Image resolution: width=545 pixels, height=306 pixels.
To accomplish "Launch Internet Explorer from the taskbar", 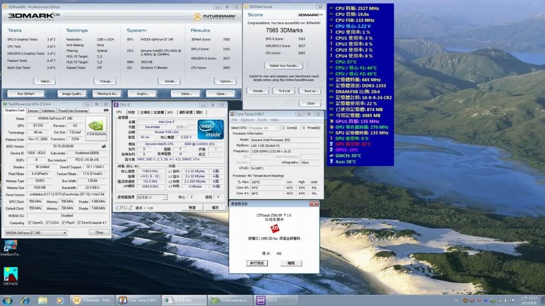I will tap(25, 300).
